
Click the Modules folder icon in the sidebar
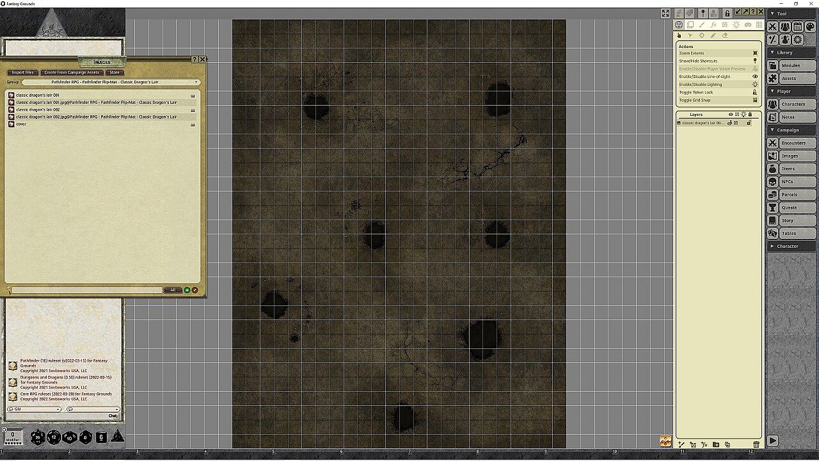[772, 65]
